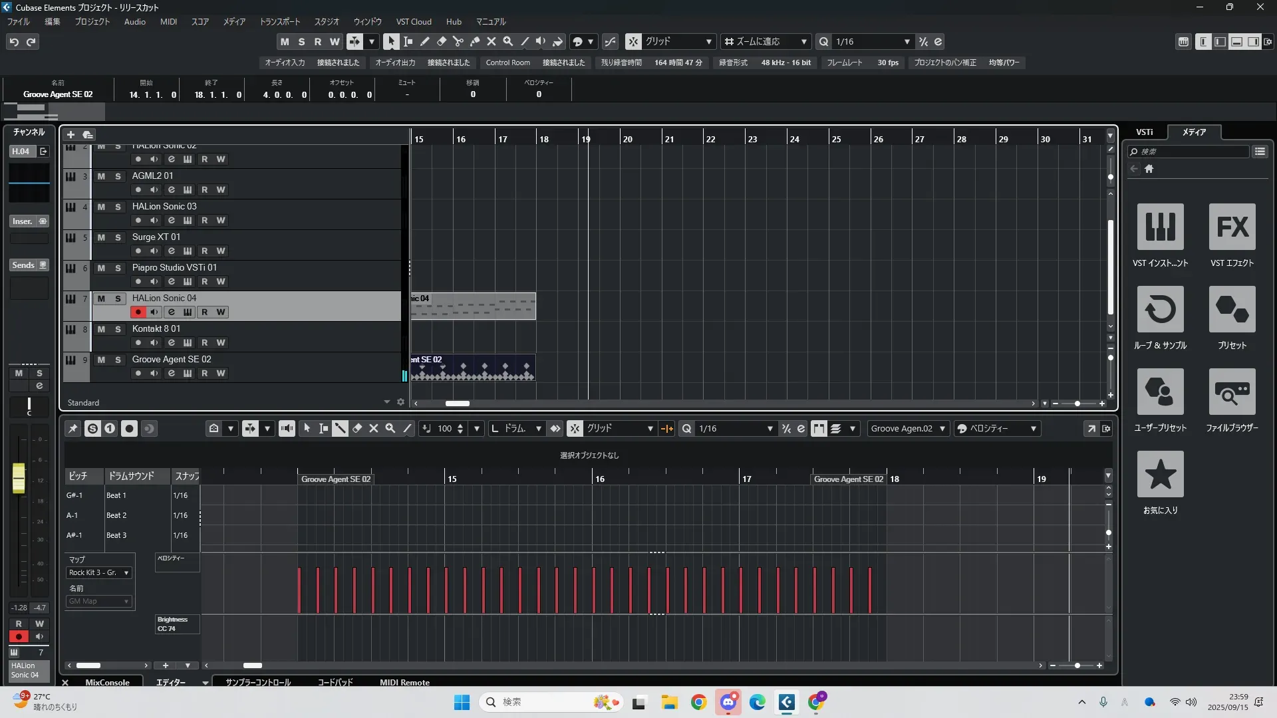1277x718 pixels.
Task: Click the Undo arrow icon
Action: tap(14, 42)
